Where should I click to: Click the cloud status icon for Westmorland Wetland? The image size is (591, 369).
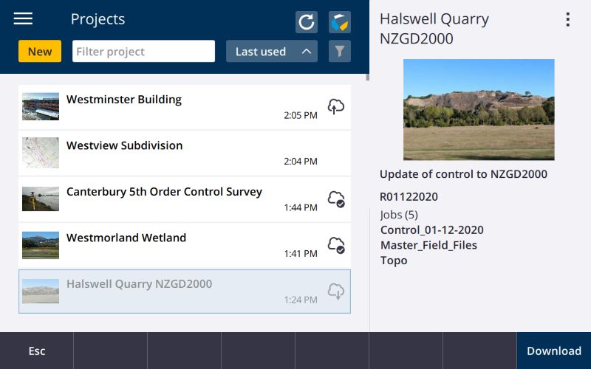coord(336,245)
